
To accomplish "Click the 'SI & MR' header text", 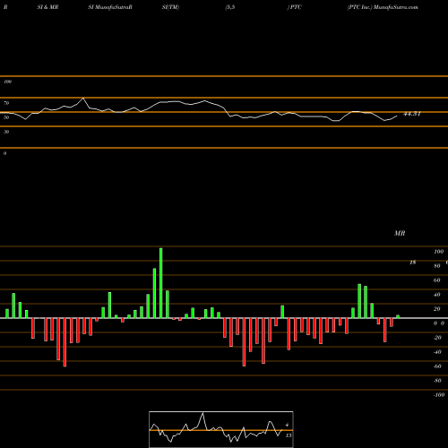I will tap(47, 7).
